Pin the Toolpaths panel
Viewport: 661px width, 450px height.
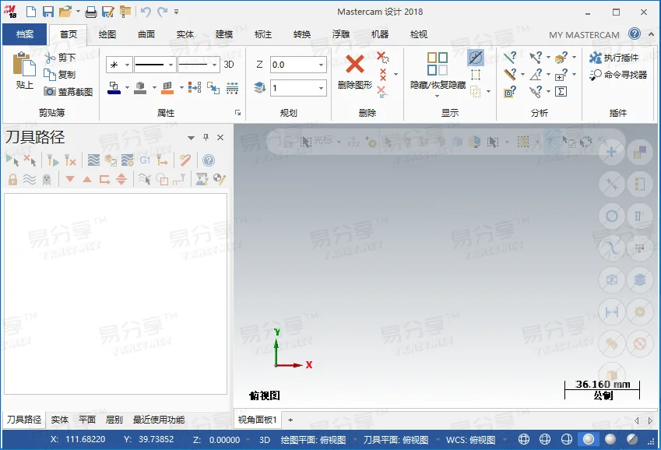point(206,137)
